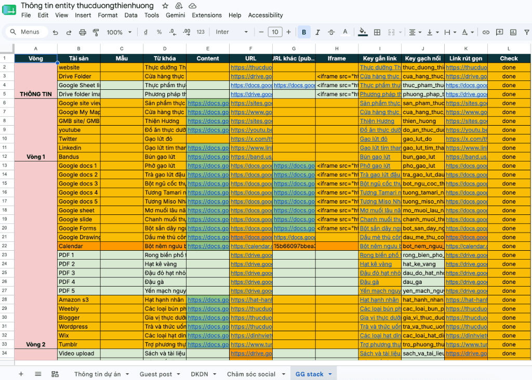Open the website row URL link
This screenshot has height=380, width=532.
click(251, 67)
